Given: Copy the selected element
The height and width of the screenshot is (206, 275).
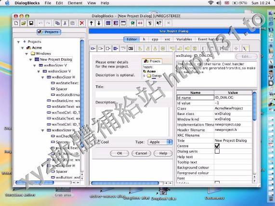Looking at the screenshot, I should pos(57,23).
